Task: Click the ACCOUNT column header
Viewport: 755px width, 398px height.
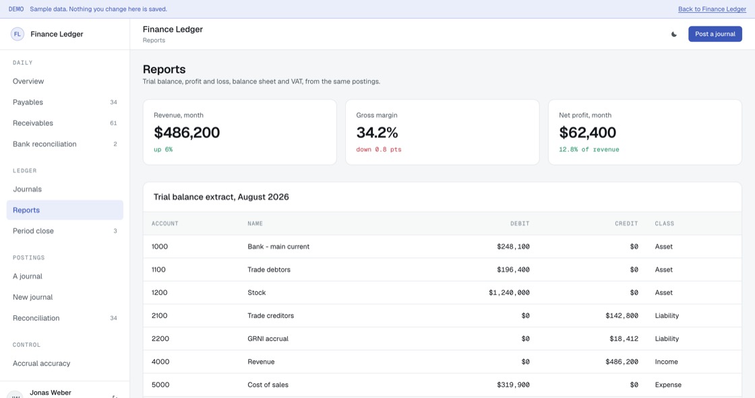Action: 164,224
